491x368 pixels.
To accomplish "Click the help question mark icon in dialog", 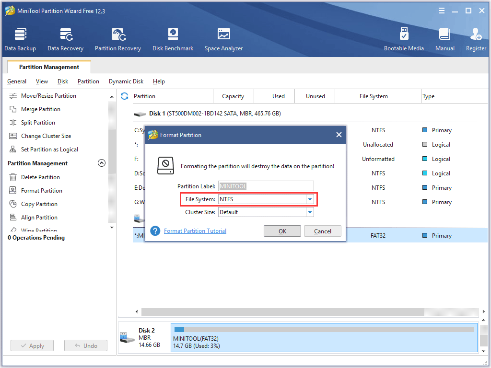I will [155, 231].
